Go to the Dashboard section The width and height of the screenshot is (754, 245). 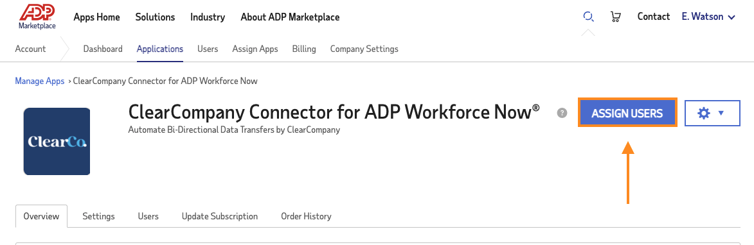(x=103, y=49)
